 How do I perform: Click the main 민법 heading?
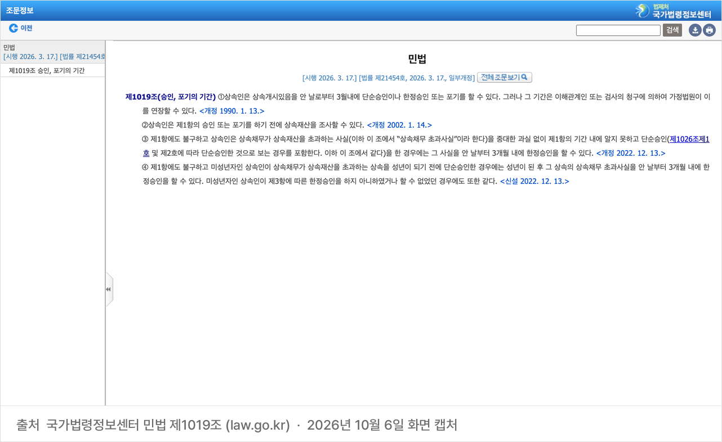(417, 59)
